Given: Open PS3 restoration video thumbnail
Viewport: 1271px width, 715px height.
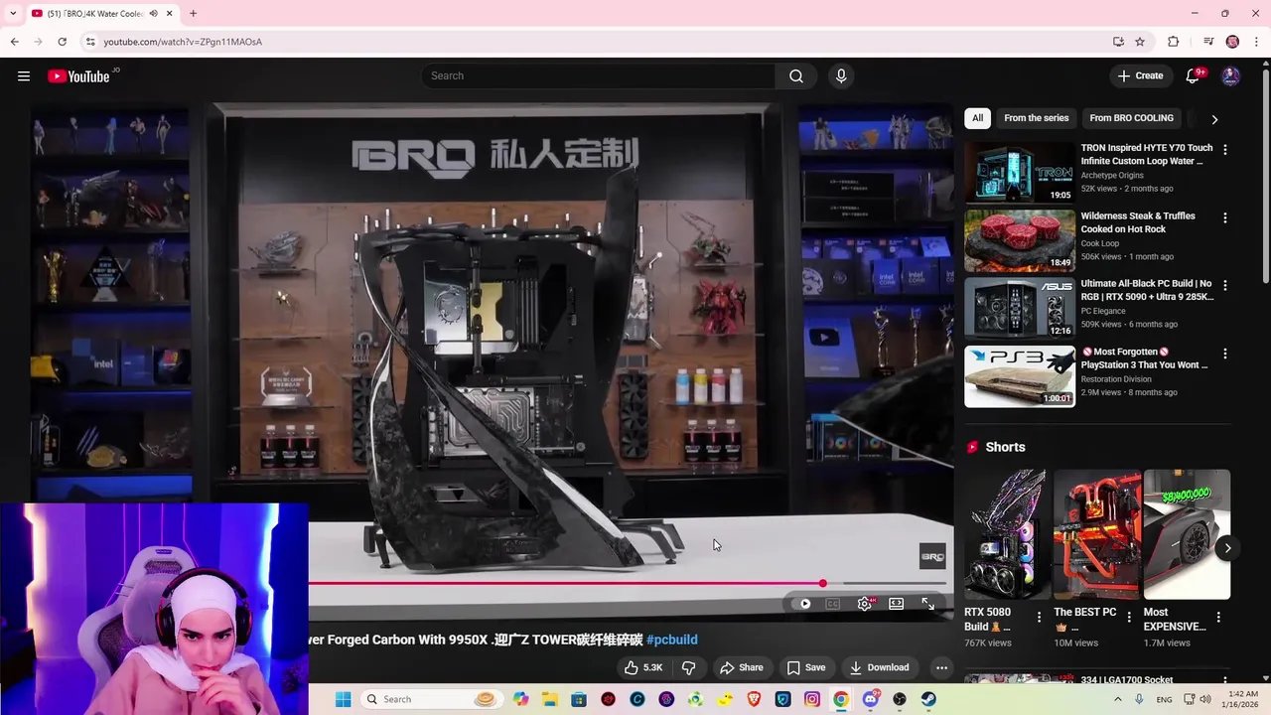Looking at the screenshot, I should tap(1020, 375).
